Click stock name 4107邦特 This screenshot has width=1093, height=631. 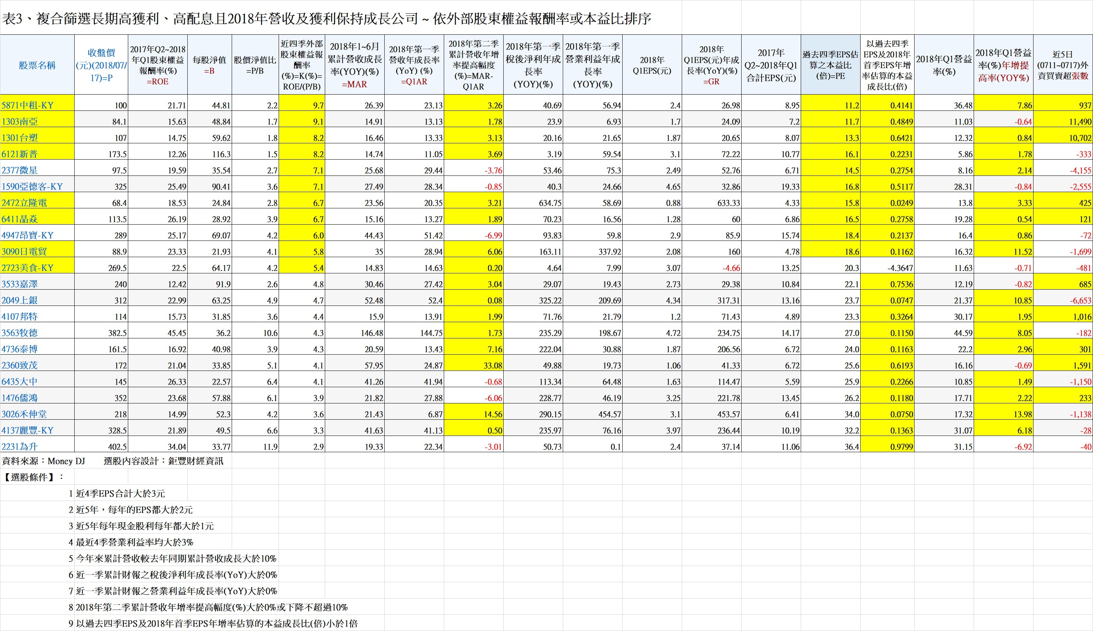pyautogui.click(x=20, y=317)
